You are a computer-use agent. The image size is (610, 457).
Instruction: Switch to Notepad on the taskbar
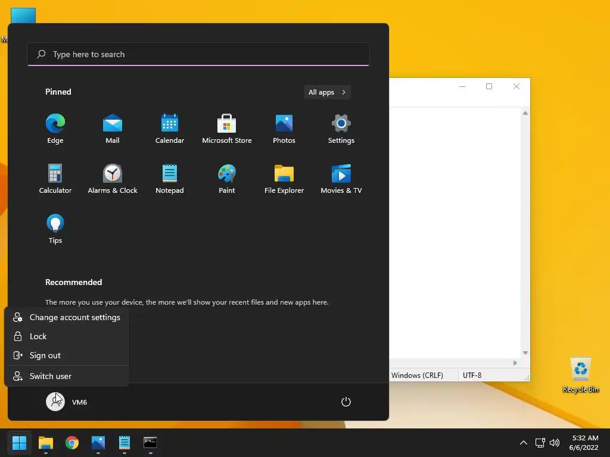tap(125, 443)
